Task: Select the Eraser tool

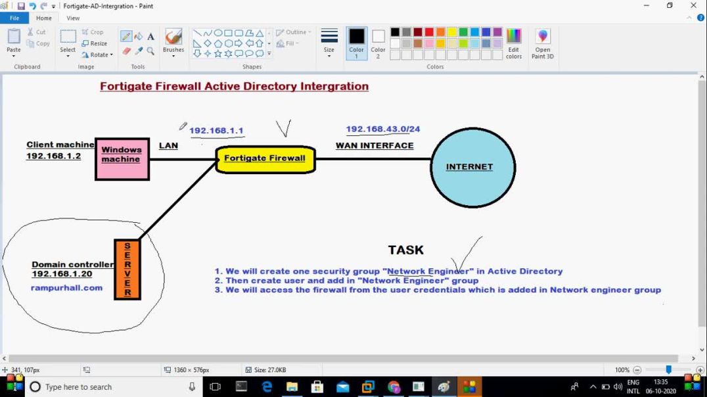Action: pos(126,51)
